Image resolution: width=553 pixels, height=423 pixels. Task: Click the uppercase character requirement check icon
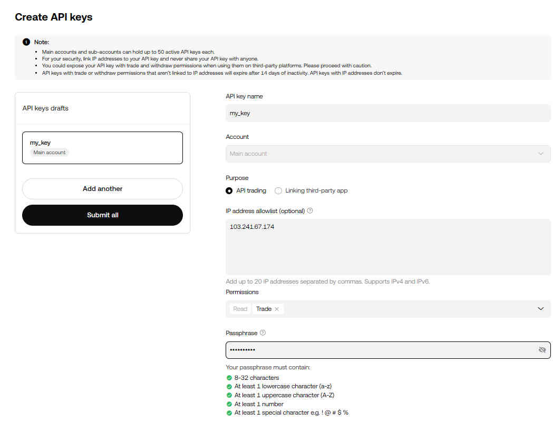click(229, 395)
